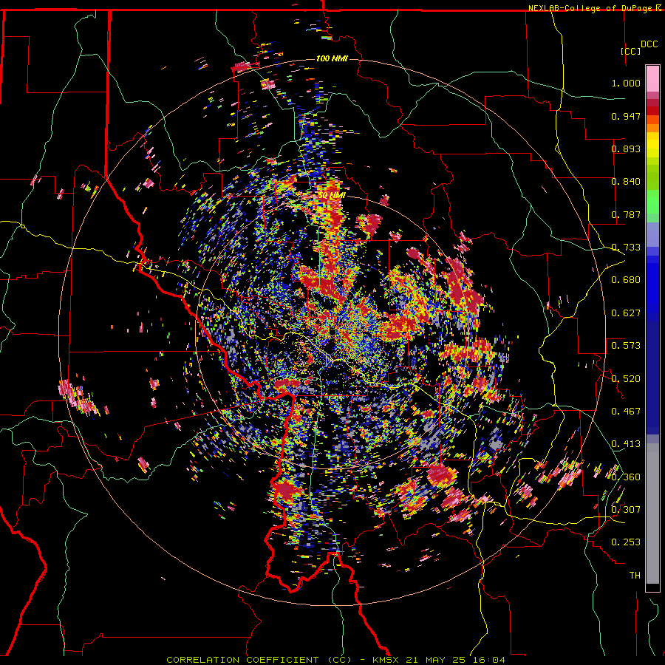665x665 pixels.
Task: Click the 0.467 legend value
Action: tap(626, 412)
